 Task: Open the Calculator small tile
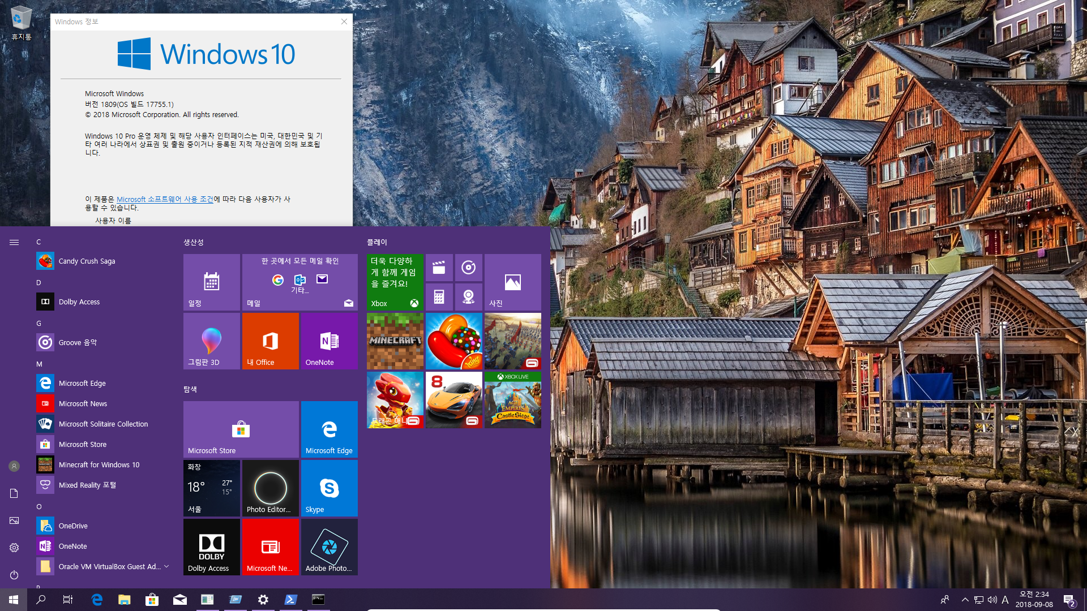(439, 297)
